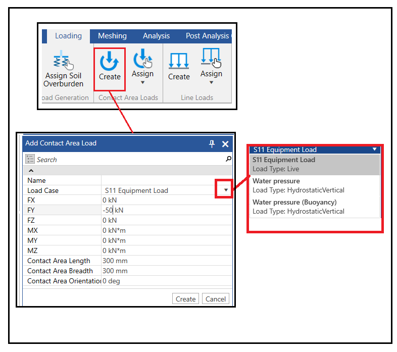Screen dimensions: 397x352
Task: Close the Add Contact Area Load dialog
Action: pyautogui.click(x=225, y=144)
